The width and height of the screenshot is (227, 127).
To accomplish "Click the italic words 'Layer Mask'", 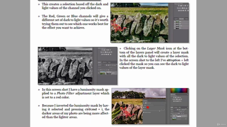I will coord(156,48).
